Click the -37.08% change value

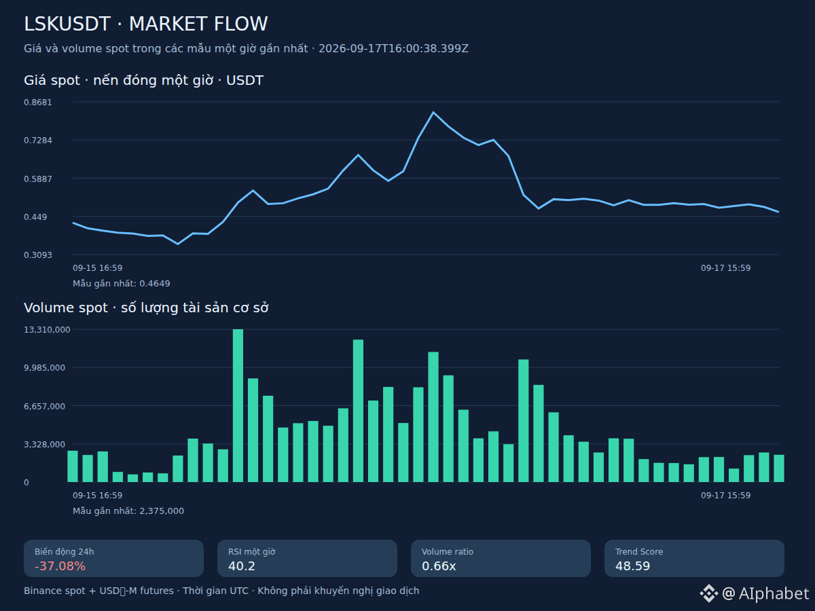(x=60, y=566)
